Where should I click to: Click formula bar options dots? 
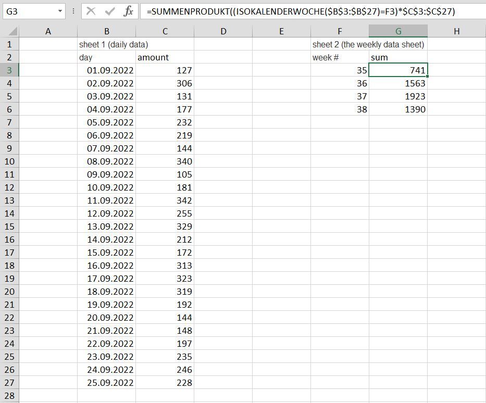pos(73,11)
